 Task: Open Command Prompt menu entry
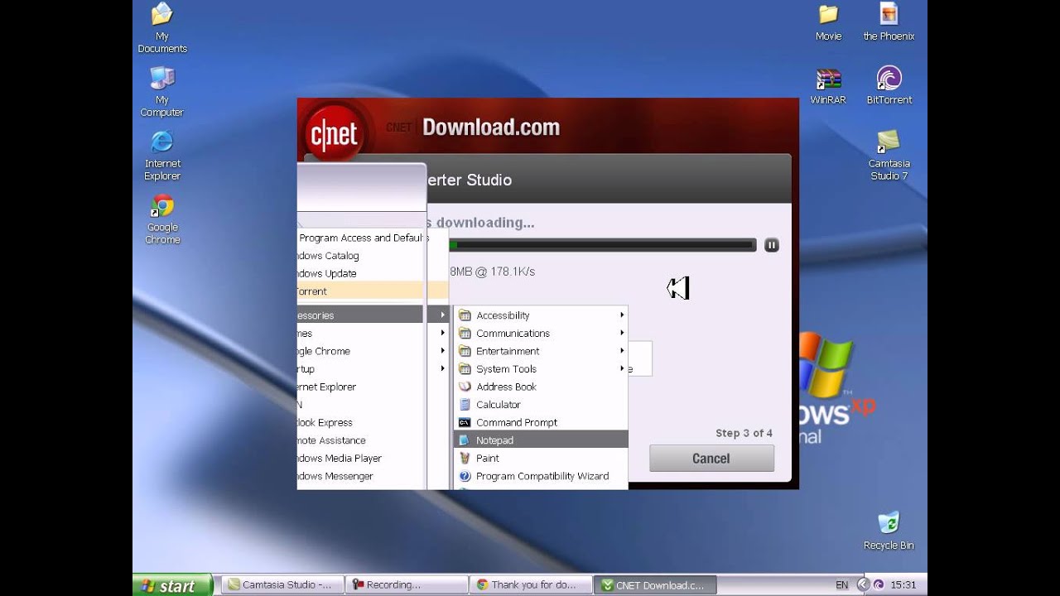pos(541,422)
